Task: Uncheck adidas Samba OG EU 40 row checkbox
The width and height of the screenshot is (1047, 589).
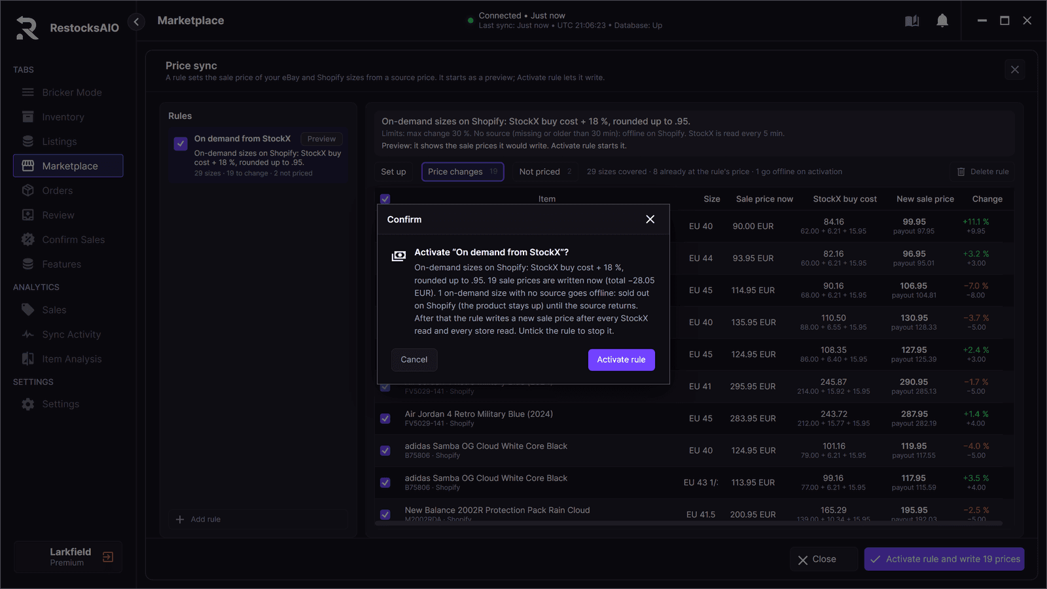Action: pos(385,451)
